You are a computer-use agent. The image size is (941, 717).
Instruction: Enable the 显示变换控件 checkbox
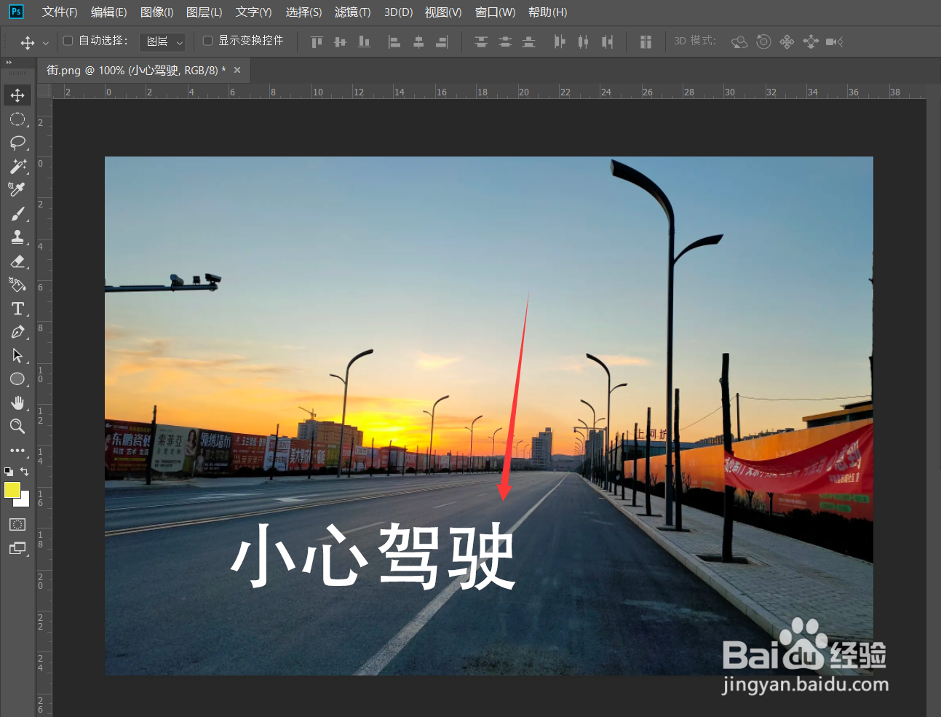[x=207, y=41]
